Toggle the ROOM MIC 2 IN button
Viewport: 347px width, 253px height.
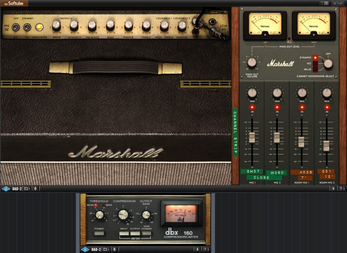click(x=327, y=107)
